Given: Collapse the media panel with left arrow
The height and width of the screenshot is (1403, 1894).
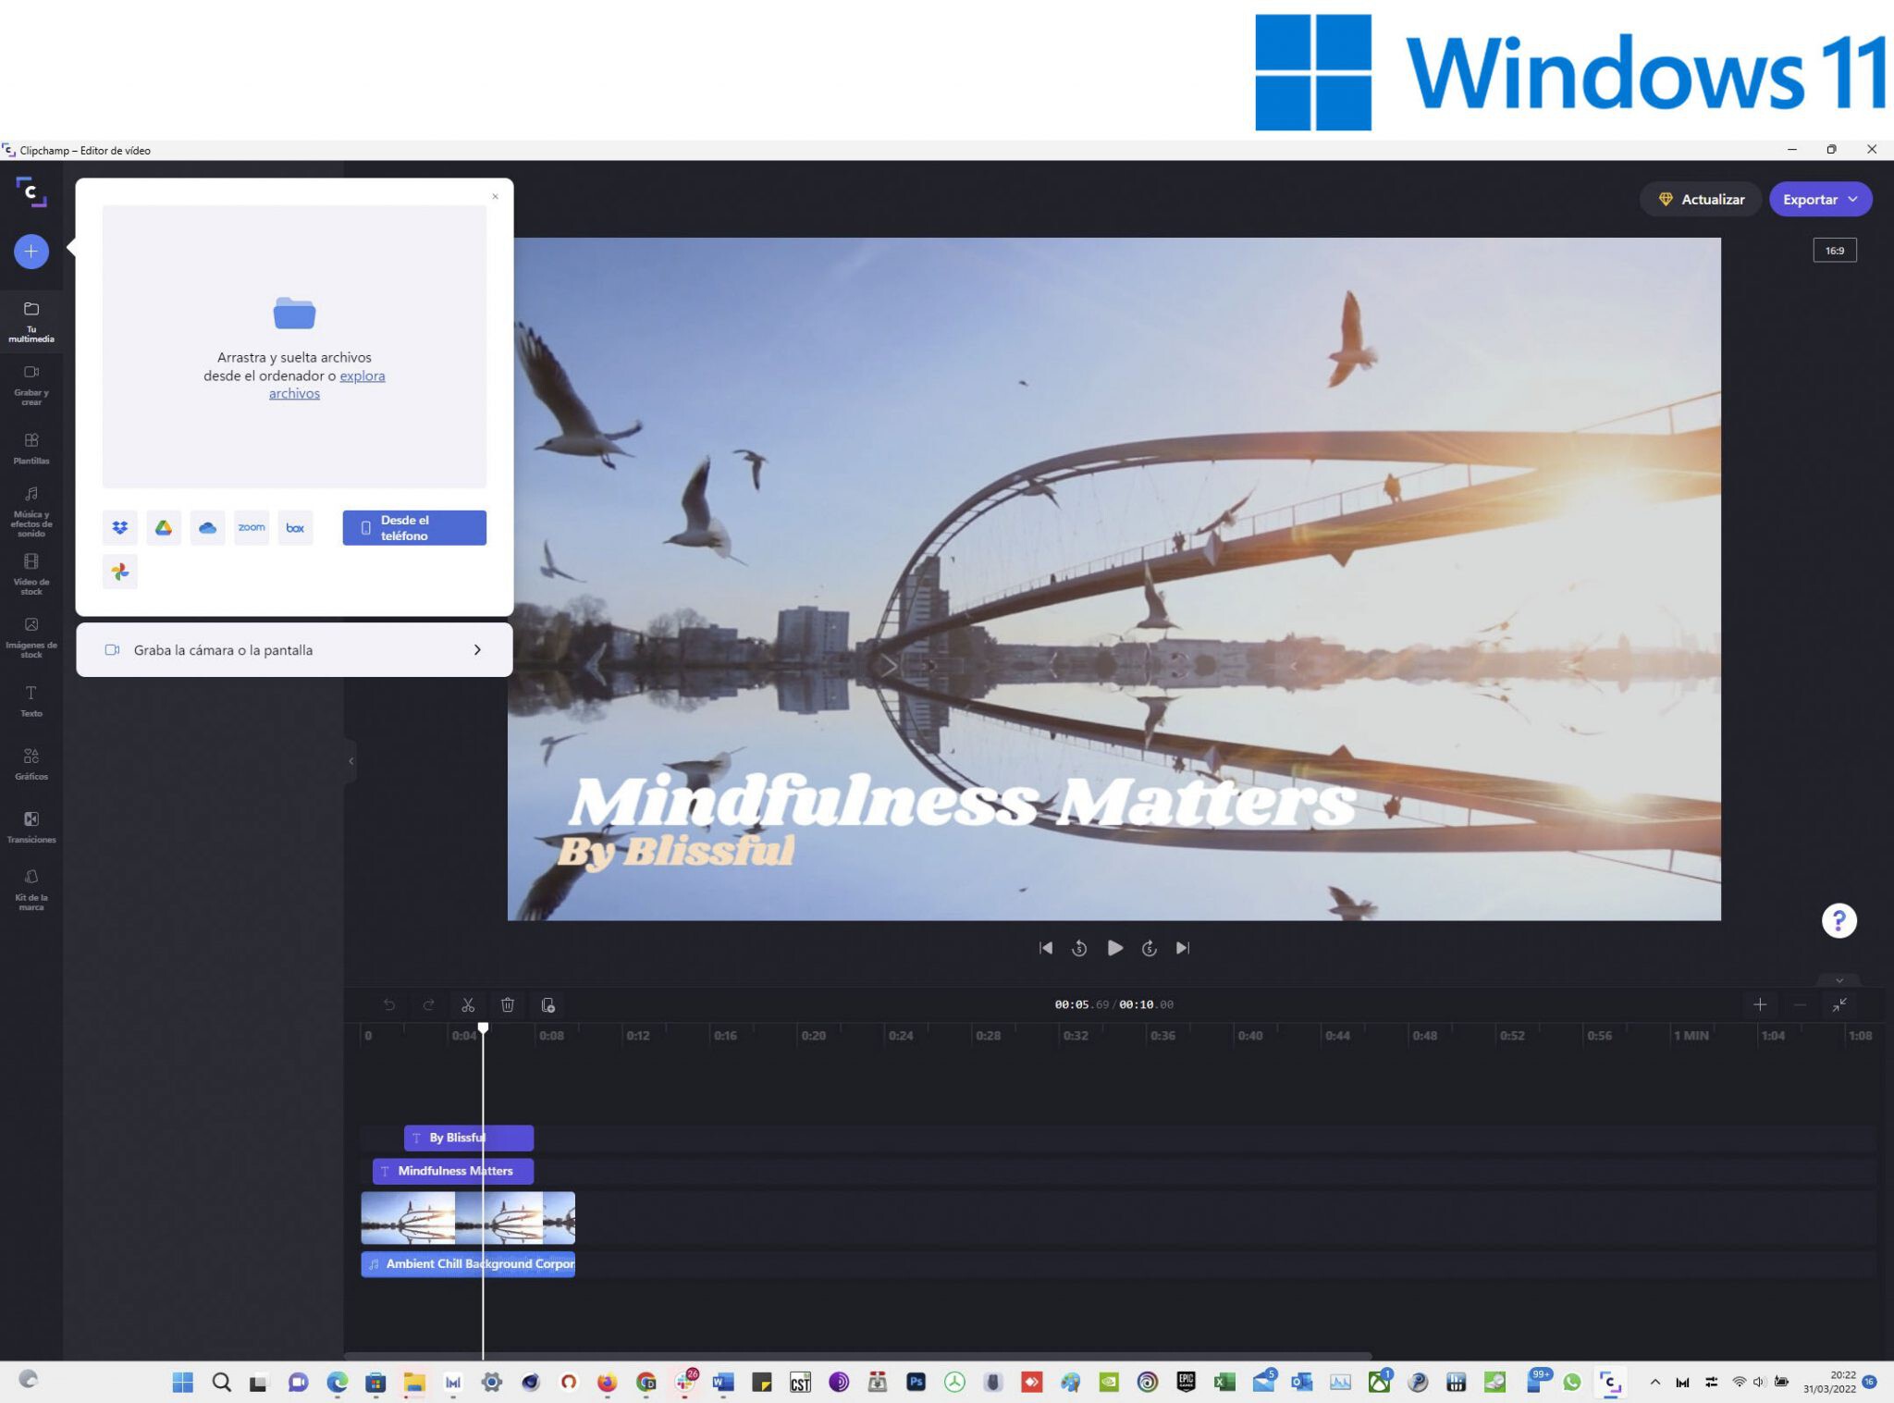Looking at the screenshot, I should point(351,761).
